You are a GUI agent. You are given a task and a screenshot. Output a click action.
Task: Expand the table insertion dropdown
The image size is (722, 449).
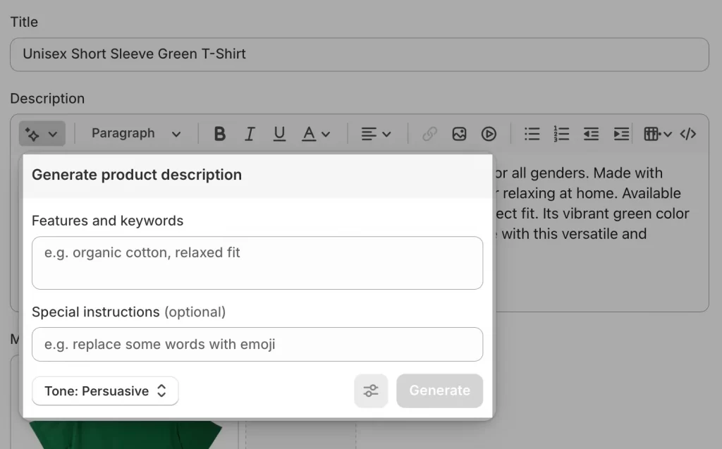coord(656,133)
